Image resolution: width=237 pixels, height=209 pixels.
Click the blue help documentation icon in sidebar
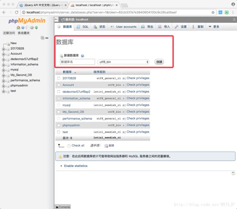pyautogui.click(x=23, y=28)
